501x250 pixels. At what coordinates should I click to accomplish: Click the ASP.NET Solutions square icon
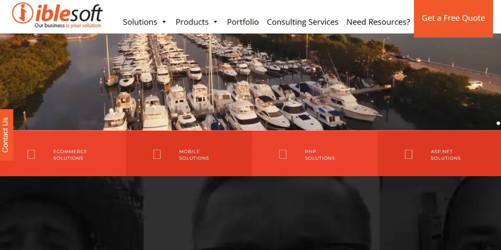(409, 154)
